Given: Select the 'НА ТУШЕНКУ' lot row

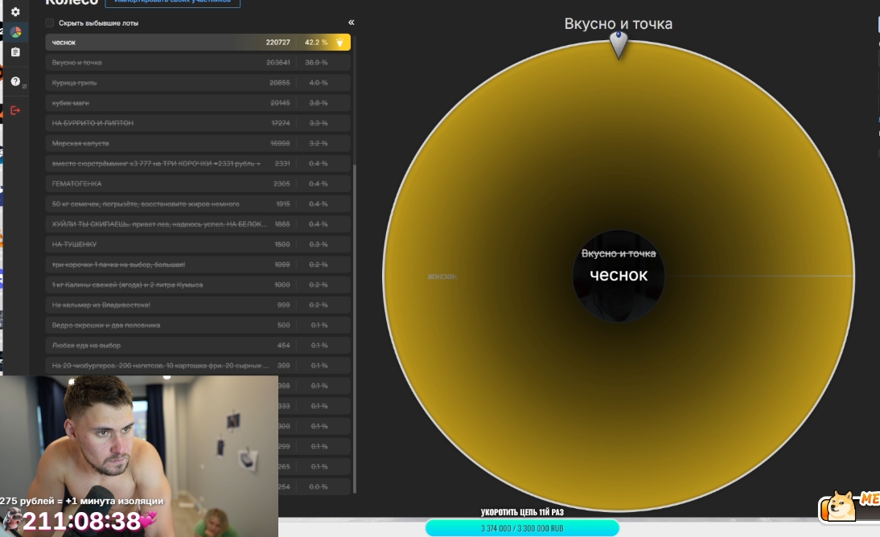Looking at the screenshot, I should coord(198,244).
